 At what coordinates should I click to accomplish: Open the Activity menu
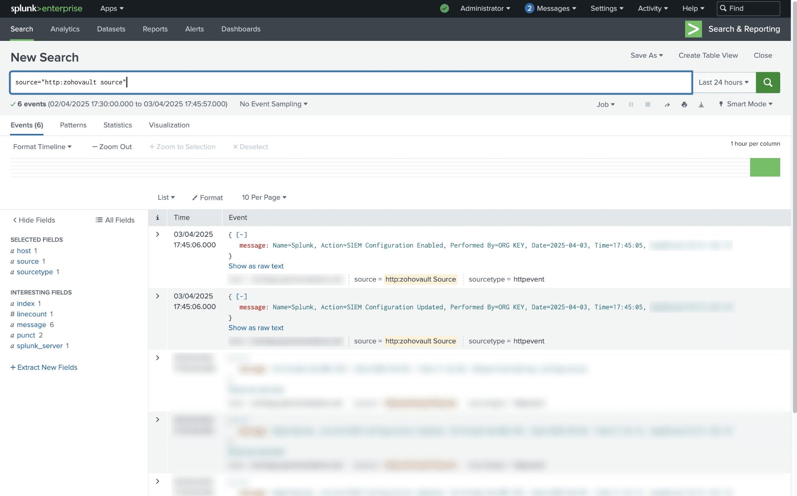(x=653, y=8)
